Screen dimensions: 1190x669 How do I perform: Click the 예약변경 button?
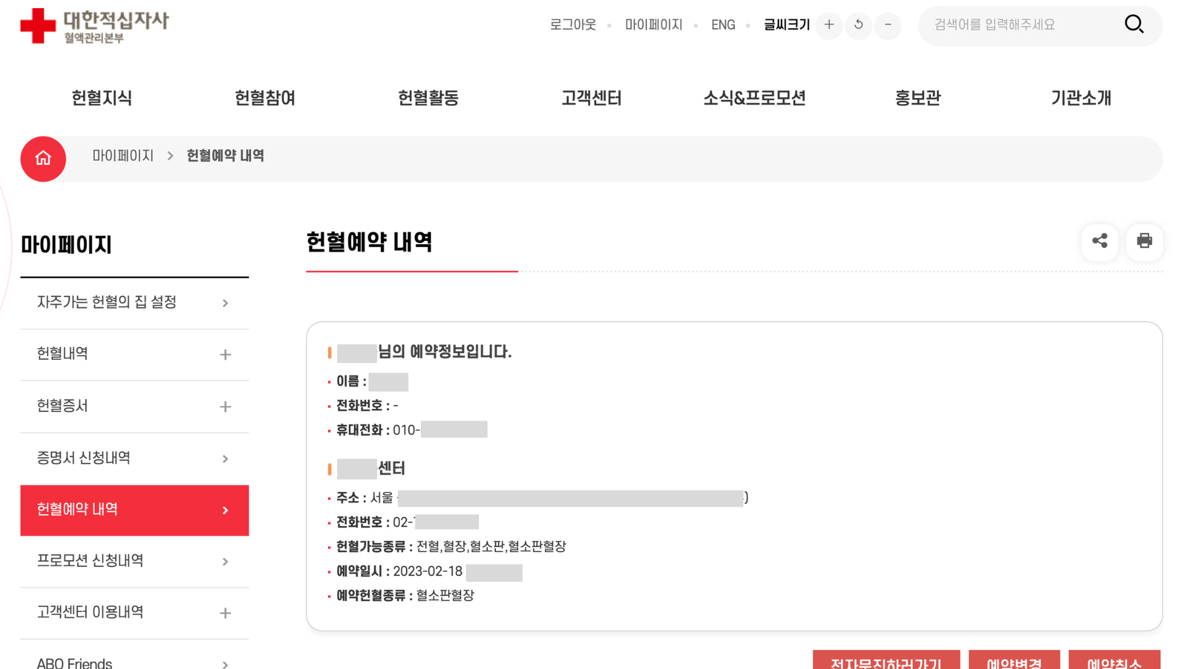[1014, 663]
